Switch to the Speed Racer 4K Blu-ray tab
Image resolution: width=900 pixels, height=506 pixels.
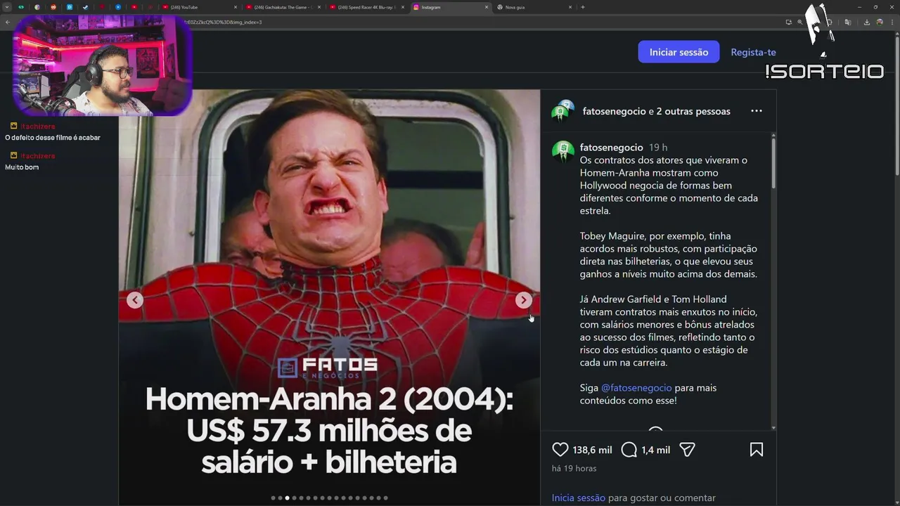(367, 7)
